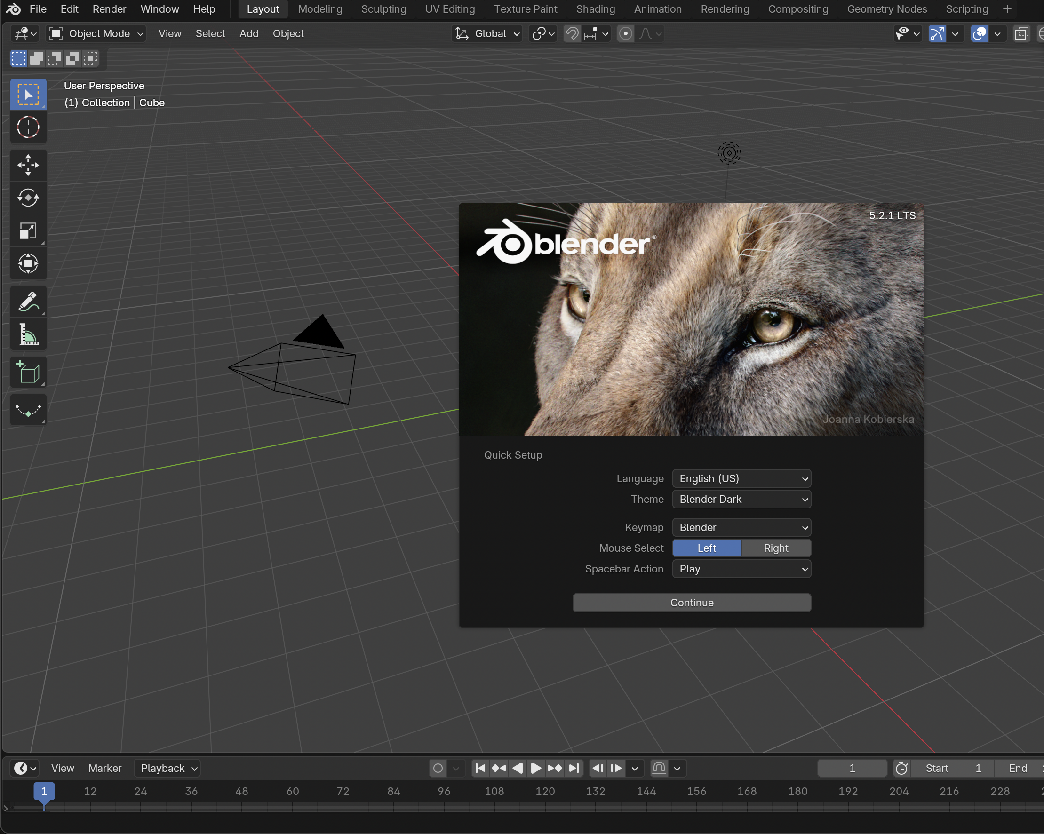
Task: Set Mouse Select to Left
Action: [x=707, y=548]
